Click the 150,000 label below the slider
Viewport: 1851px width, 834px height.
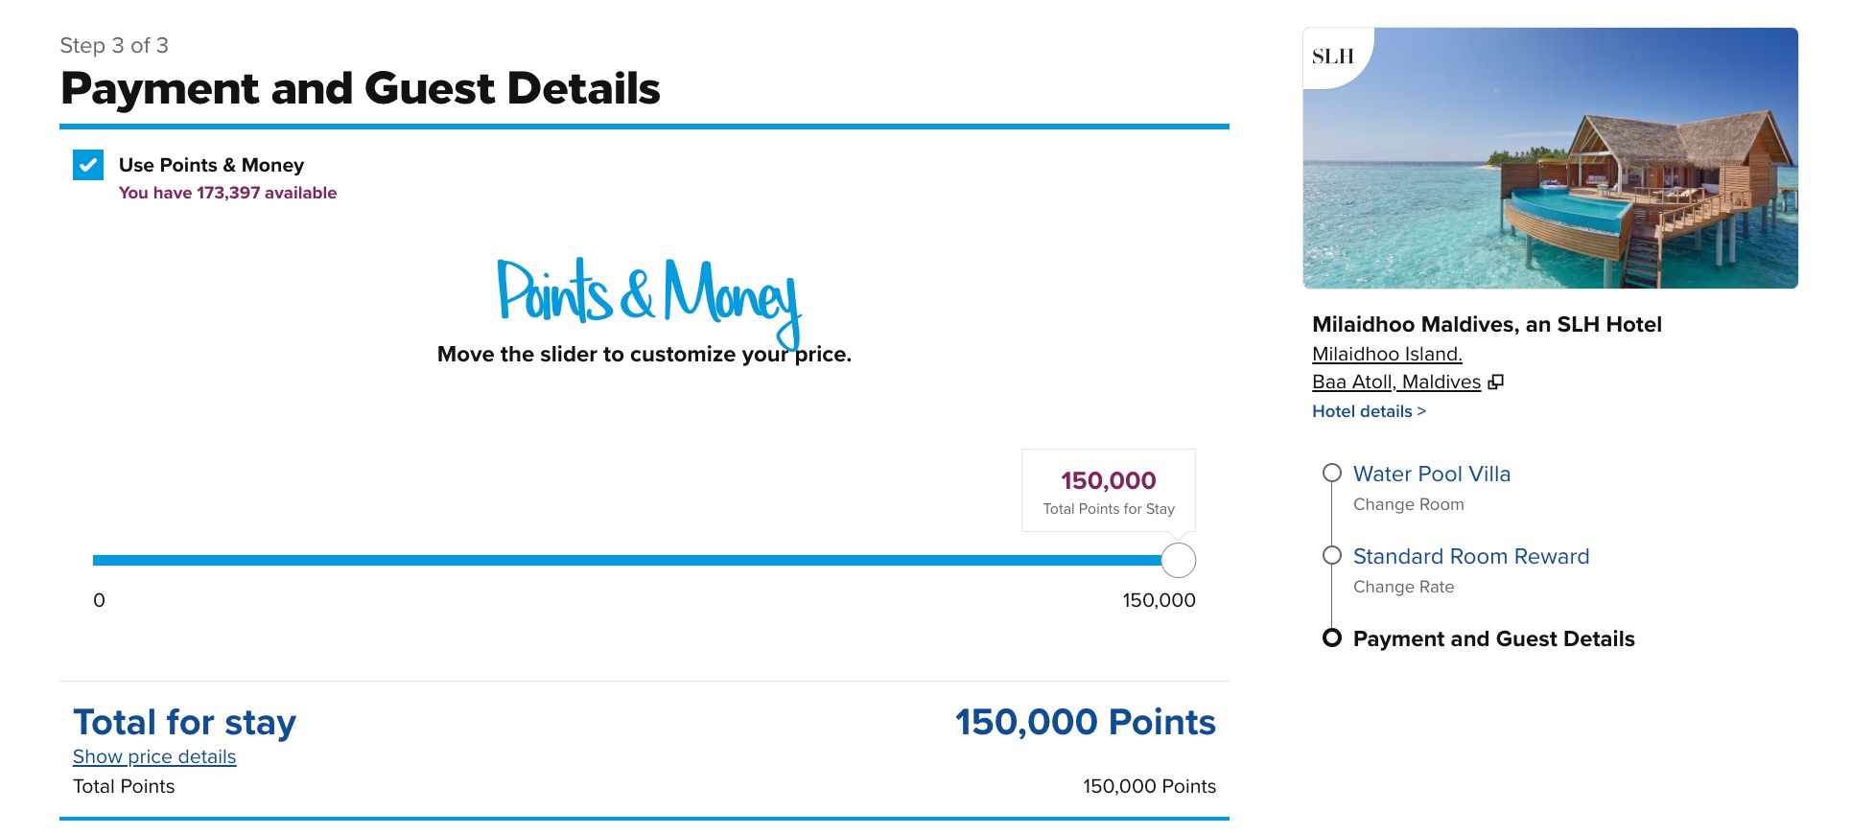(1159, 601)
